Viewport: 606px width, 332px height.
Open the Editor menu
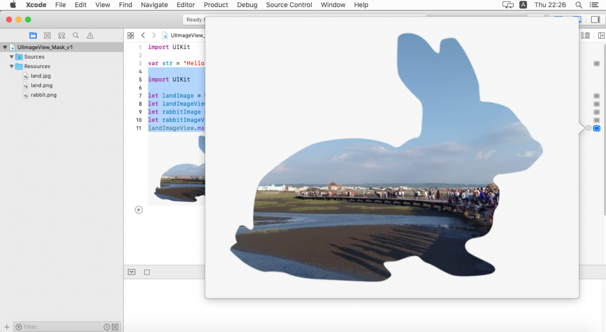tap(185, 5)
